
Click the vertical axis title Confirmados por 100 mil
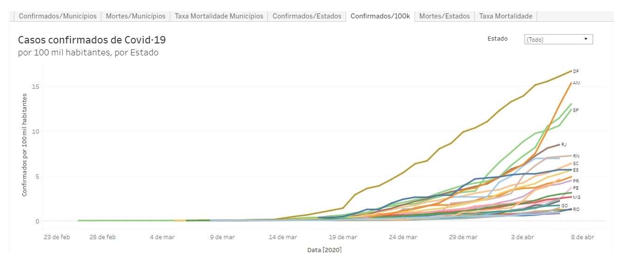[x=24, y=145]
